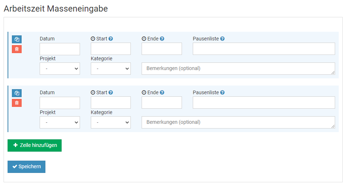
Task: Click the Bemerkungen textarea in second row
Action: pos(238,122)
